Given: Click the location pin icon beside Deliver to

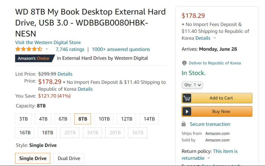Looking at the screenshot, I should click(184, 63).
